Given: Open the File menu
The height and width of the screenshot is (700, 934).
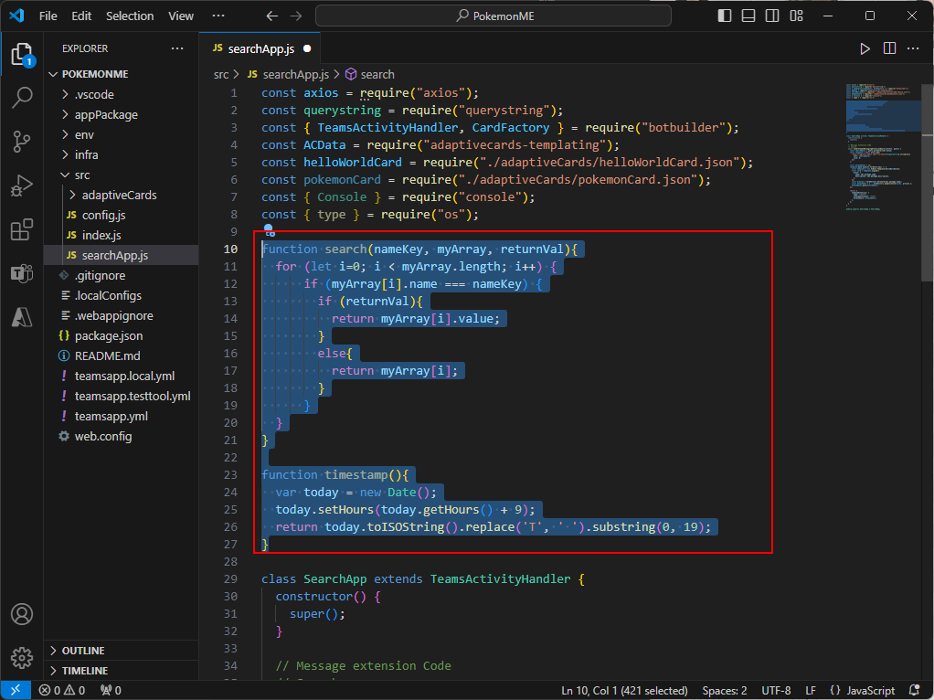Looking at the screenshot, I should pyautogui.click(x=48, y=16).
